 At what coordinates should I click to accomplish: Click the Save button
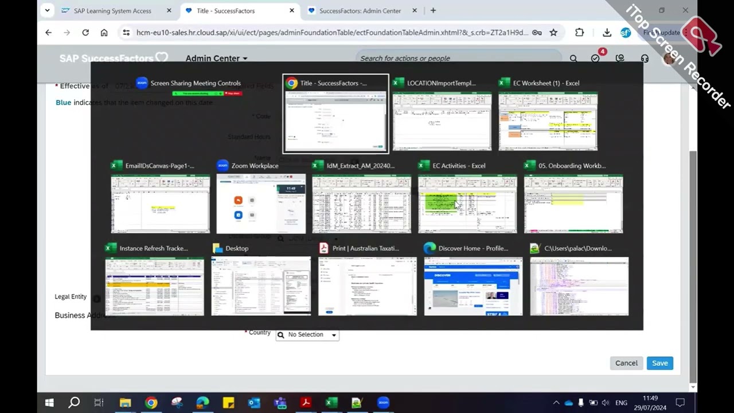click(659, 363)
